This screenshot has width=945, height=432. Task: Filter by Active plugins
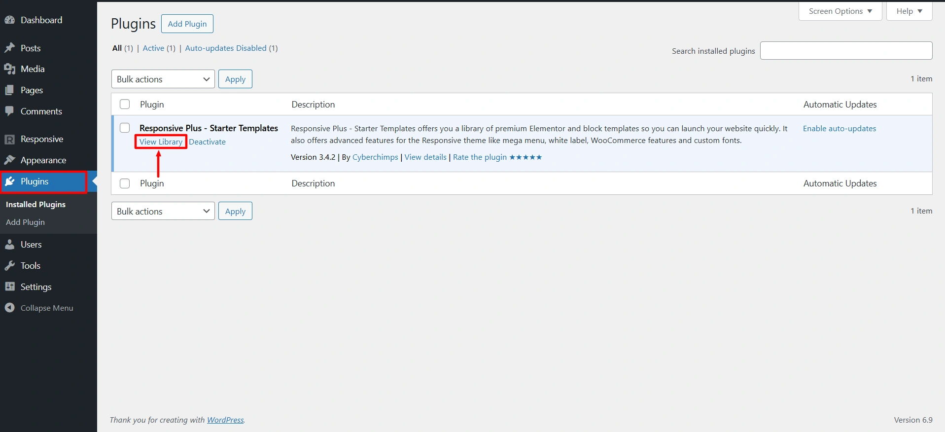click(153, 48)
